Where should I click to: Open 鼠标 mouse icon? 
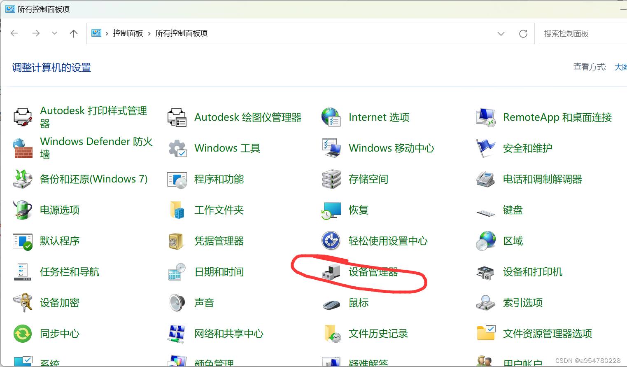point(331,305)
